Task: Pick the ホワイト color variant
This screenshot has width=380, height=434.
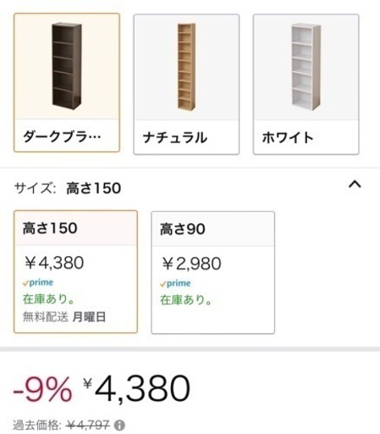Action: click(x=306, y=84)
